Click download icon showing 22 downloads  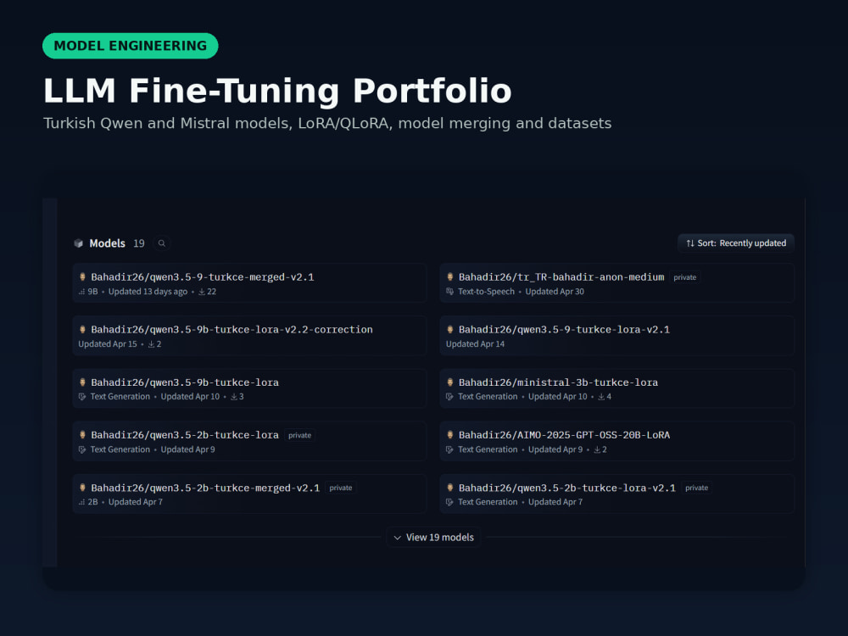202,292
